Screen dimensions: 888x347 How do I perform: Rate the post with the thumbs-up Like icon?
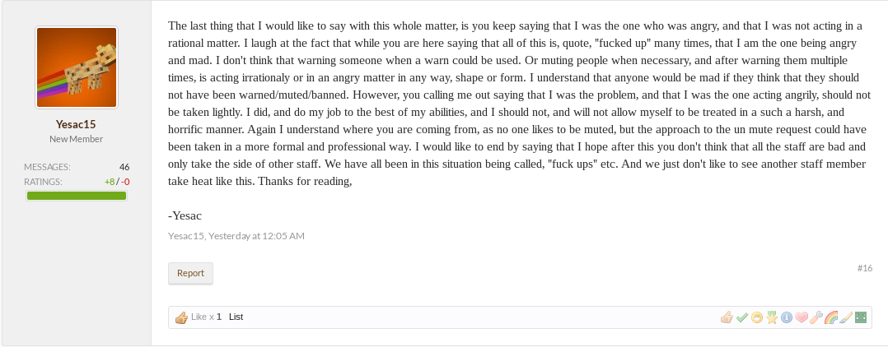coord(727,317)
